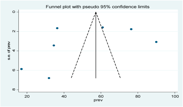Click the leftmost data point near prev 17

click(x=22, y=69)
